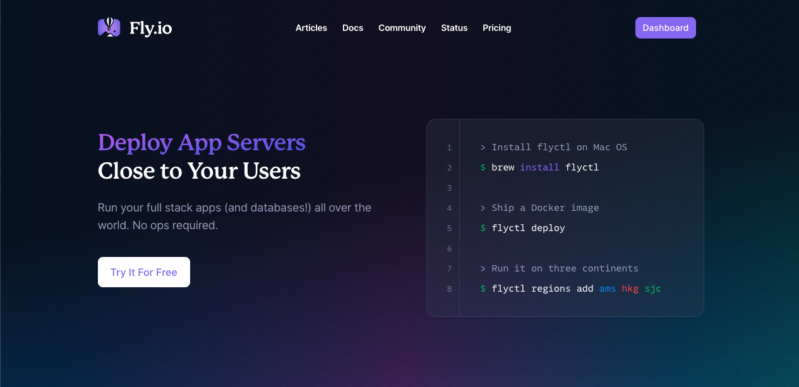This screenshot has width=799, height=387.
Task: Click line number 5 in the code gutter
Action: 449,228
